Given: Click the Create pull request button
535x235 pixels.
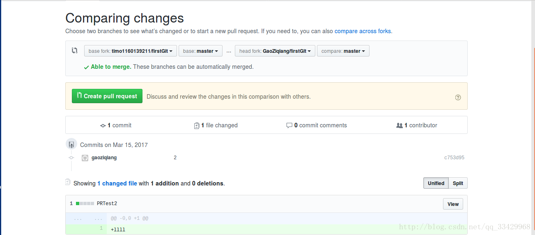Looking at the screenshot, I should pos(107,96).
